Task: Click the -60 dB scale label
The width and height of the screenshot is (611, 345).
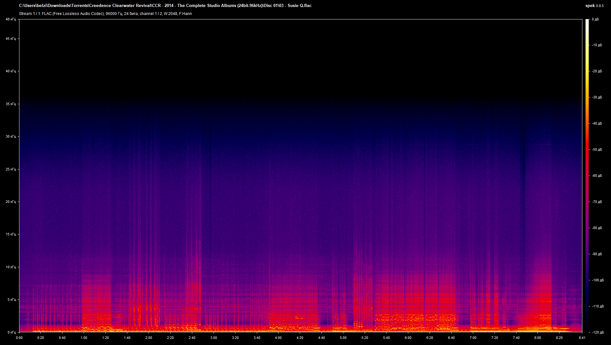Action: click(x=597, y=176)
